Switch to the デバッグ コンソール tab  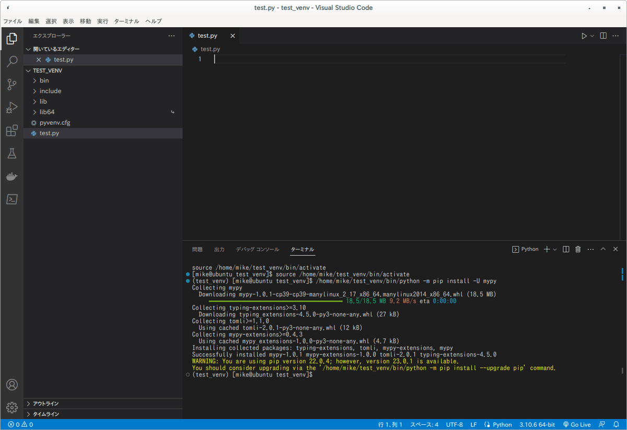pos(258,249)
